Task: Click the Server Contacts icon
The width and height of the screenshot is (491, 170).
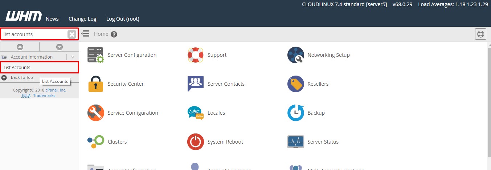Action: coord(196,84)
